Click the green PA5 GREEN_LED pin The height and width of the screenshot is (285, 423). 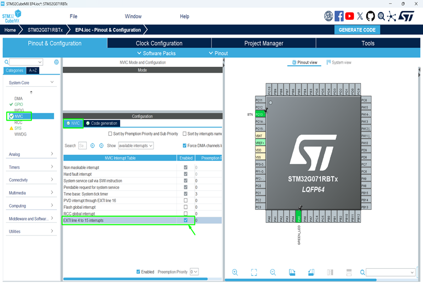click(298, 217)
